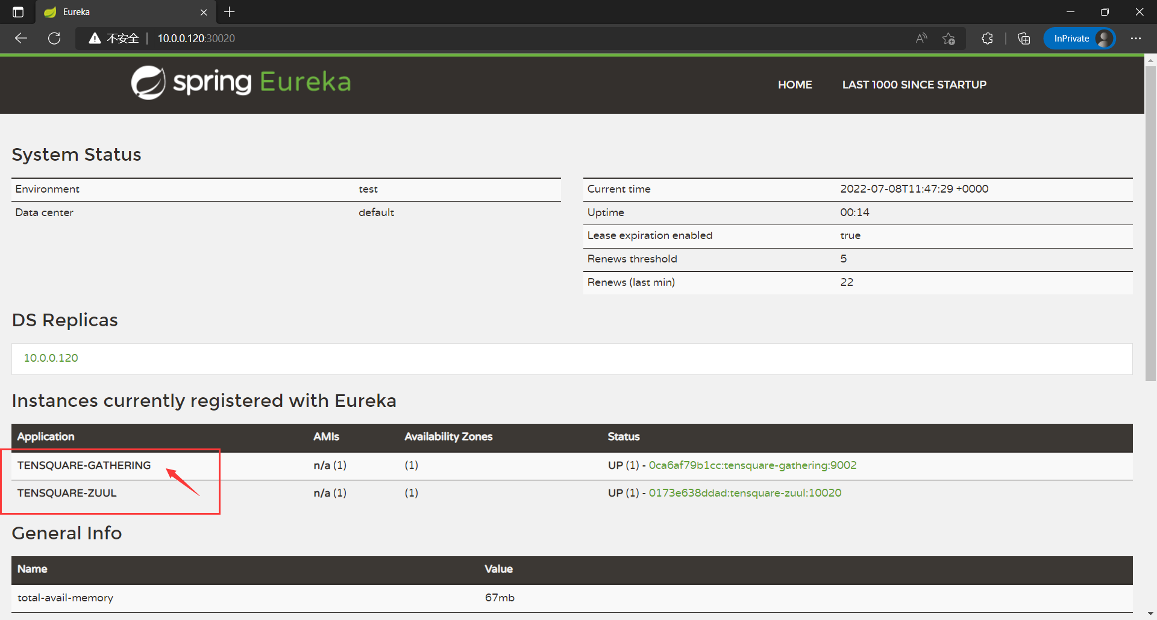Open the tensquare-gathering:9002 instance link

[x=753, y=465]
